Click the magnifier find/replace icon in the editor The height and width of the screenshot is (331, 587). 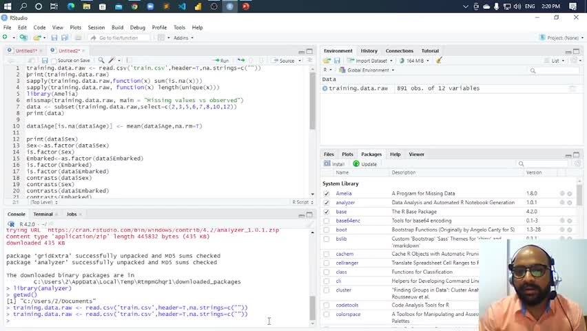pyautogui.click(x=100, y=61)
